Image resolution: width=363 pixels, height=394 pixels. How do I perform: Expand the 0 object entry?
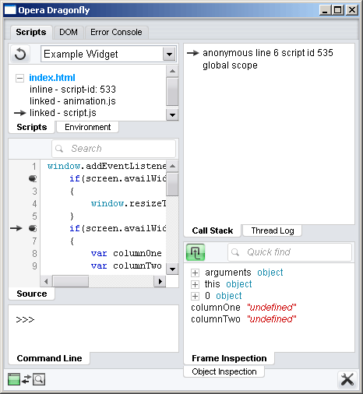[x=195, y=296]
